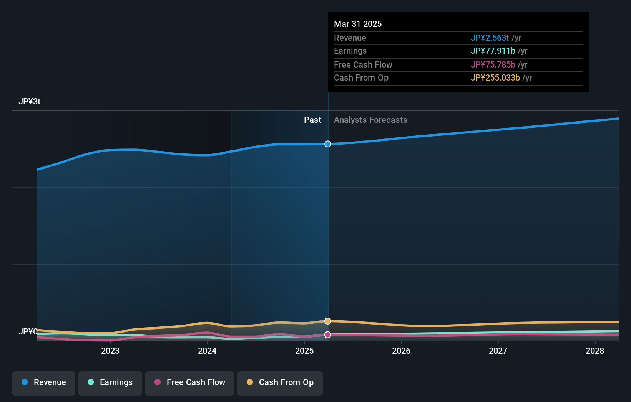
Task: Click the 2025 x-axis label
Action: pos(304,351)
